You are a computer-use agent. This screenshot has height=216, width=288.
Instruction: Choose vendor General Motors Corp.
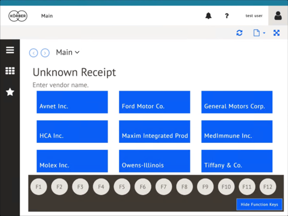point(237,102)
